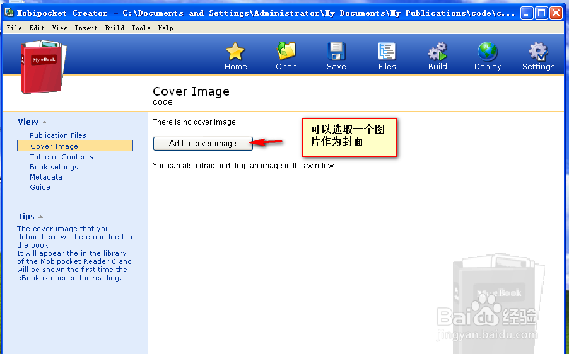Image resolution: width=569 pixels, height=354 pixels.
Task: Close the Mobipocket Creator window
Action: 556,13
